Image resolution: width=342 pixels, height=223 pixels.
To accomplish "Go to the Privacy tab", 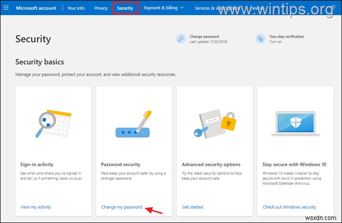I will tap(101, 8).
